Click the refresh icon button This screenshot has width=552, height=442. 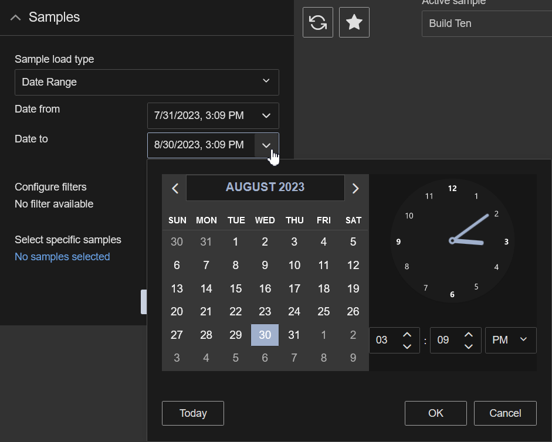tap(318, 22)
